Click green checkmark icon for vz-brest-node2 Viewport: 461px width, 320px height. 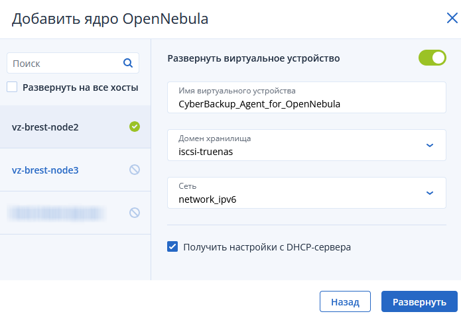point(135,127)
